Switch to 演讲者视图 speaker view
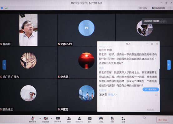The image size is (173, 124). coord(159,8)
